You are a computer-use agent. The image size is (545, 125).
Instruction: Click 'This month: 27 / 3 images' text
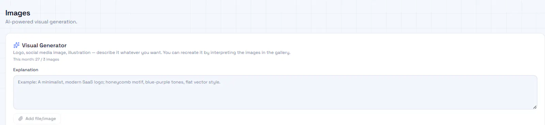tap(36, 59)
